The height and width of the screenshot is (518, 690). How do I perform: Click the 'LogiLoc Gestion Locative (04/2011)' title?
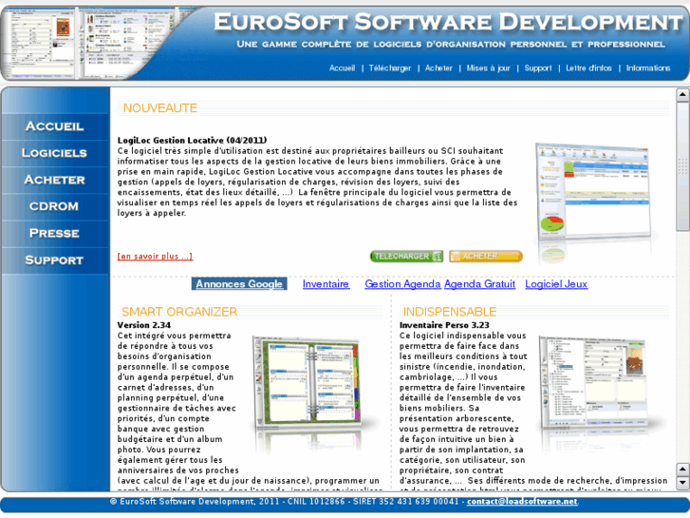coord(192,140)
